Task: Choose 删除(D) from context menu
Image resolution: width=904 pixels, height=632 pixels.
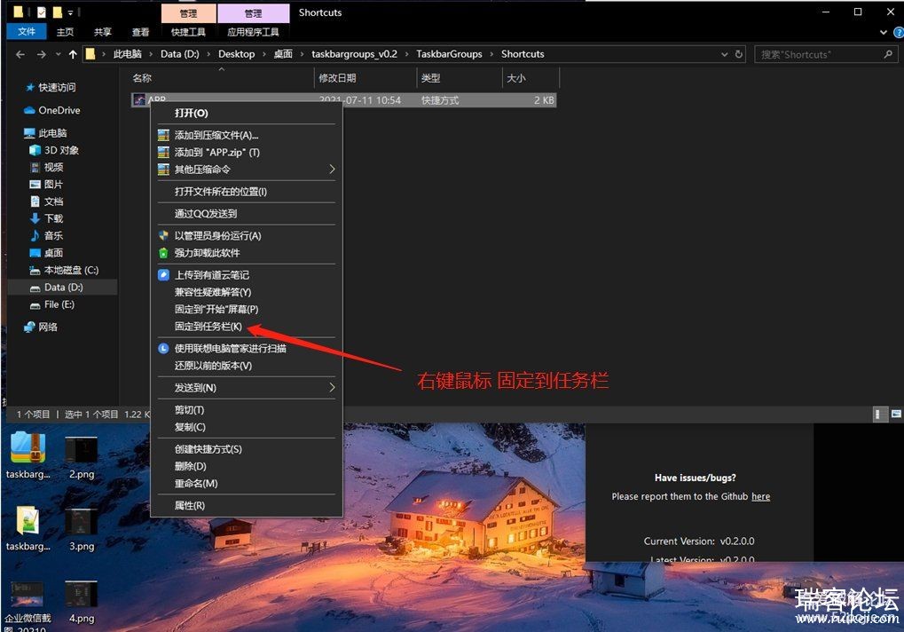Action: pyautogui.click(x=246, y=466)
